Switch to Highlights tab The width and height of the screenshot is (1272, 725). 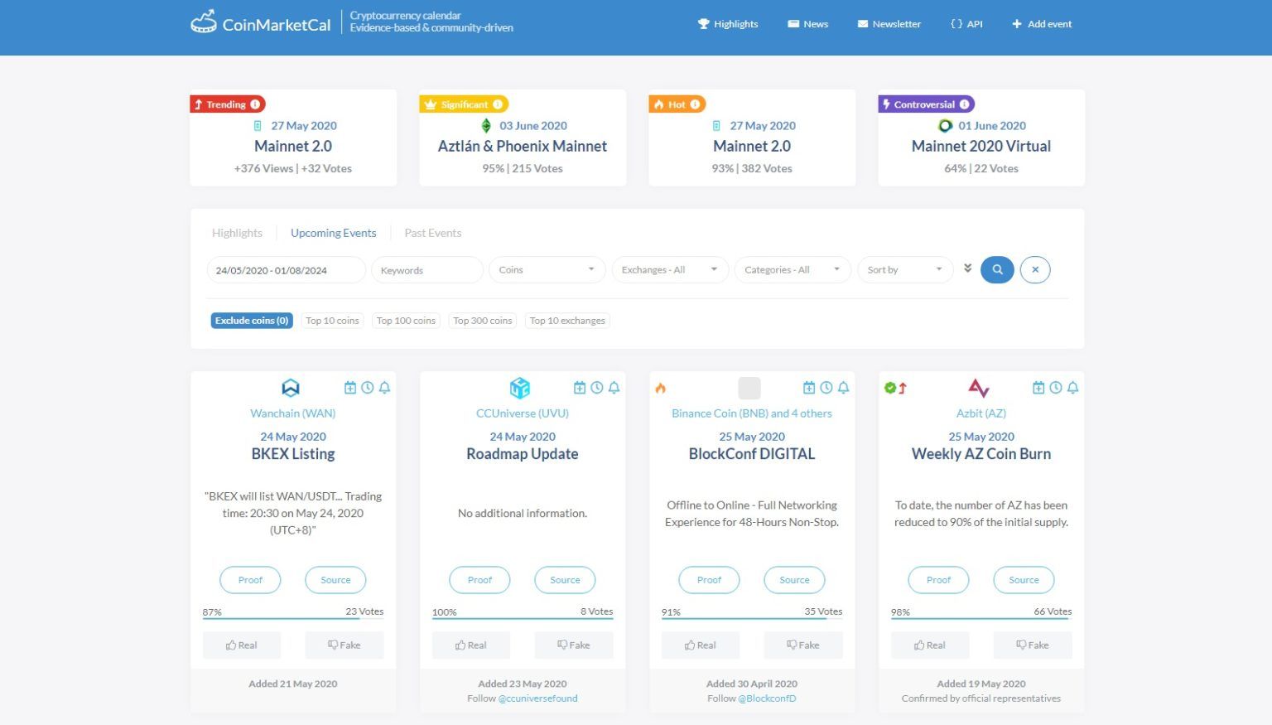[x=237, y=233]
